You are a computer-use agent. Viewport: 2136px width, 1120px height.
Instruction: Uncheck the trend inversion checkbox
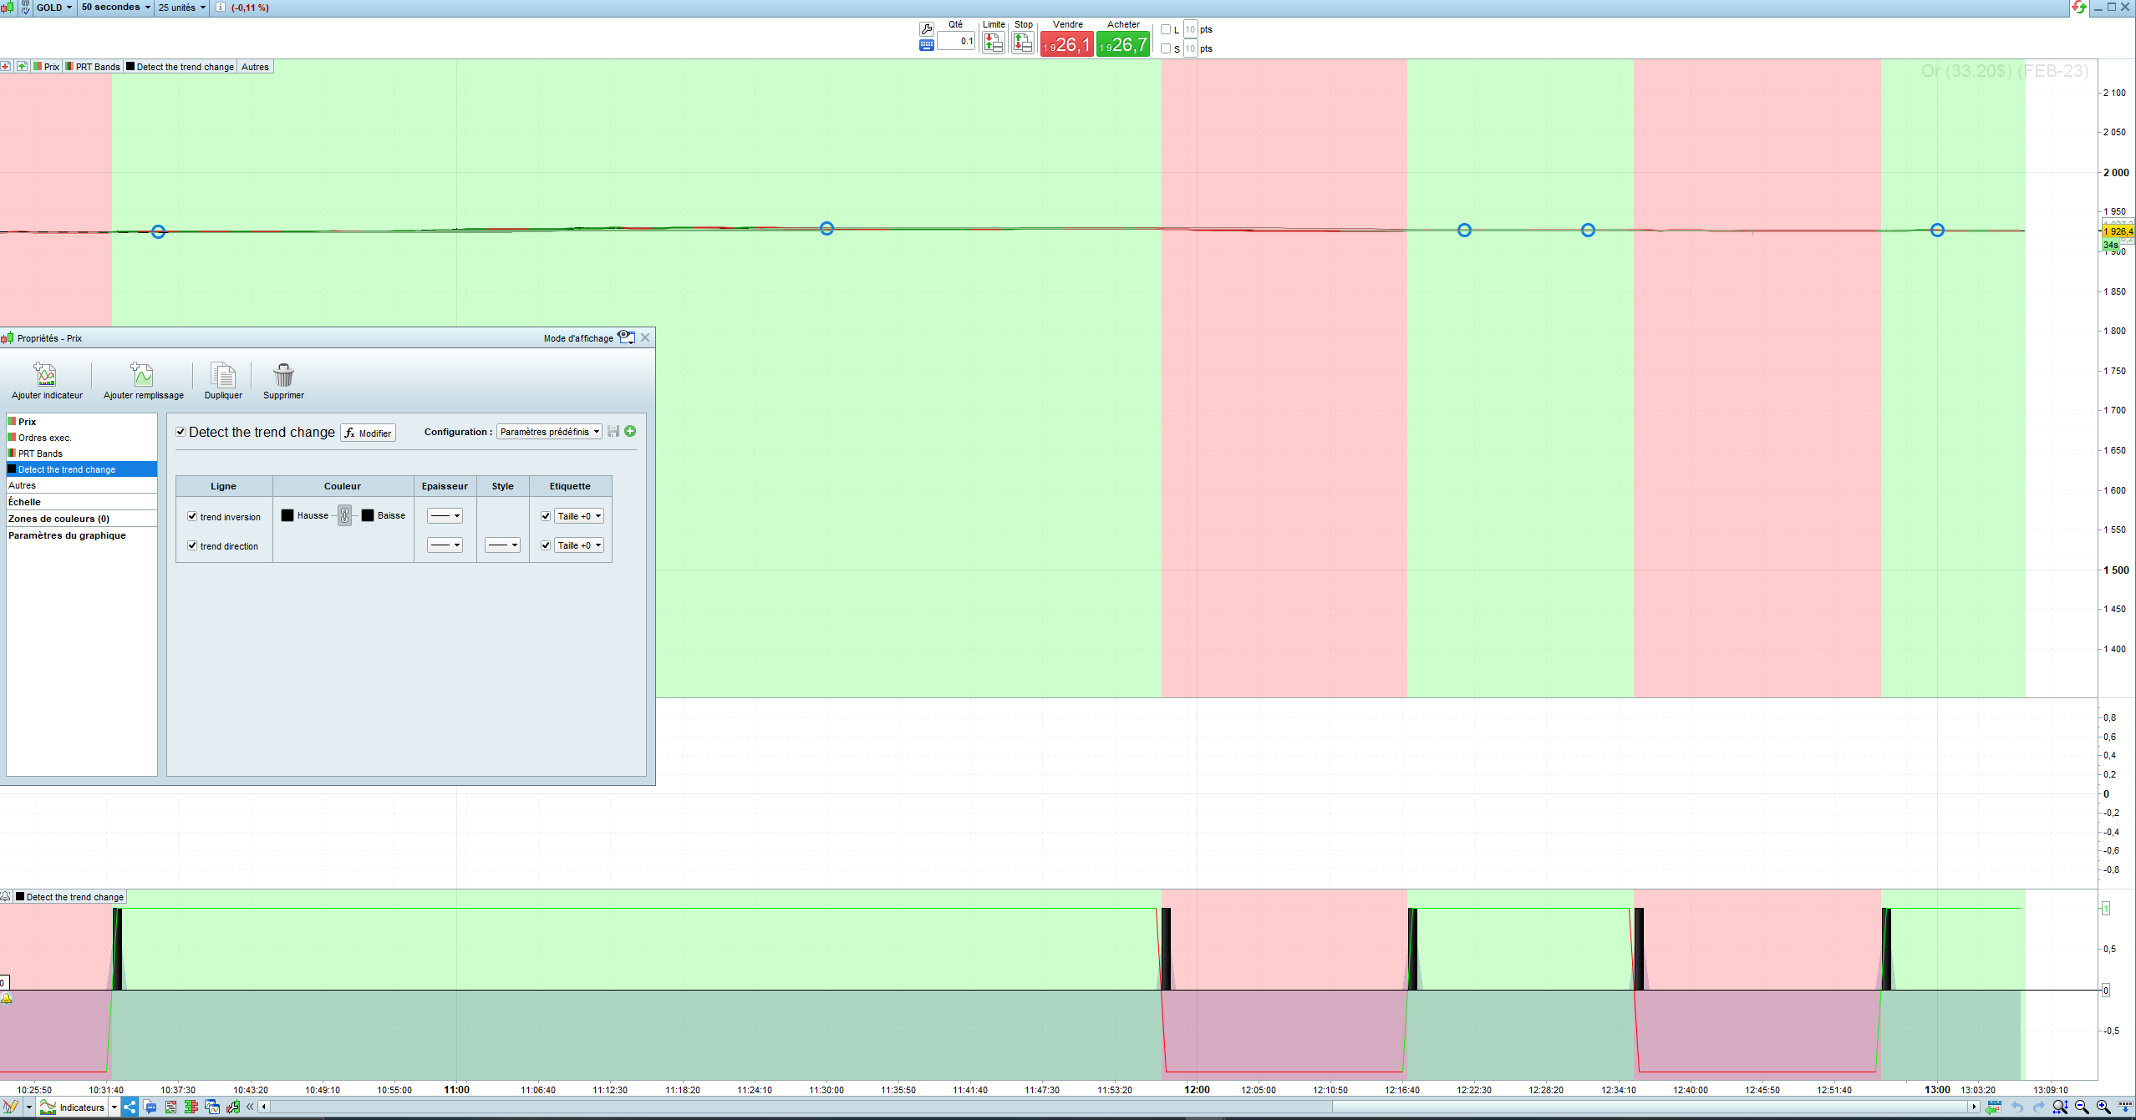tap(192, 516)
